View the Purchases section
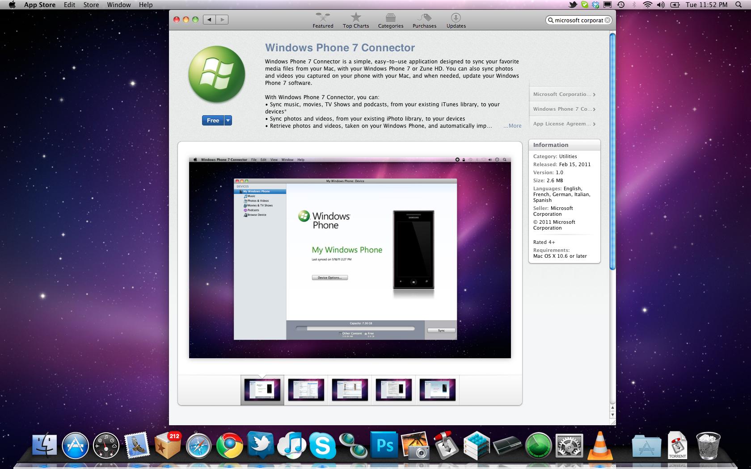751x469 pixels. pyautogui.click(x=424, y=21)
